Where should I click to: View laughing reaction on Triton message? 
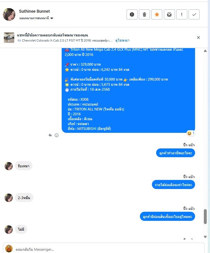[191, 133]
